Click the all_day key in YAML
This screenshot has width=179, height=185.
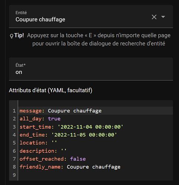[31, 119]
